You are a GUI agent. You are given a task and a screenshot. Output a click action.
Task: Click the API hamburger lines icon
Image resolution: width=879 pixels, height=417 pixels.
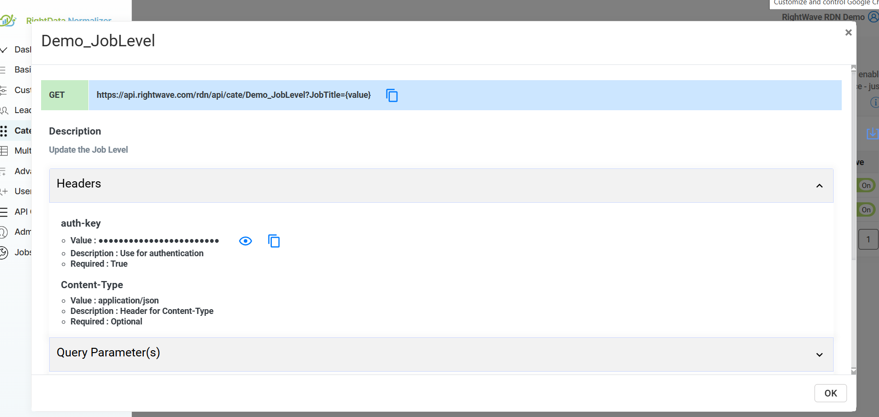[x=4, y=212]
